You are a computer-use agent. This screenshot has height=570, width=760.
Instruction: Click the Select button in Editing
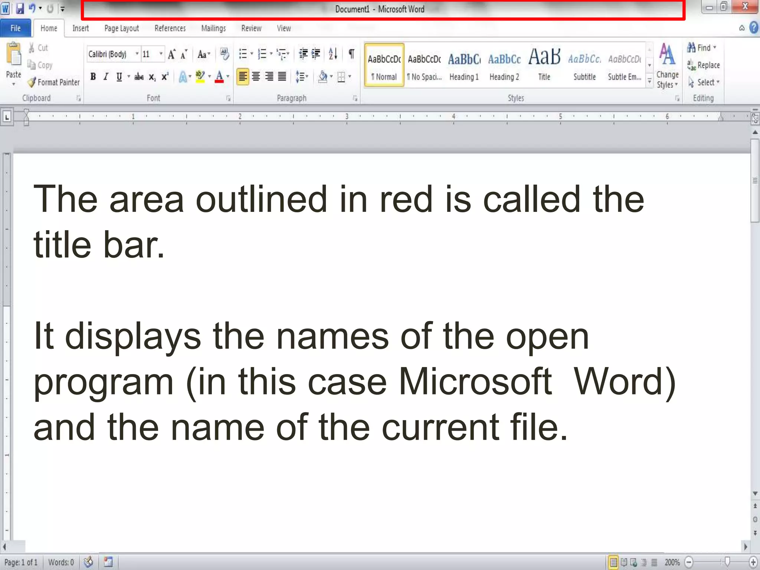[704, 82]
